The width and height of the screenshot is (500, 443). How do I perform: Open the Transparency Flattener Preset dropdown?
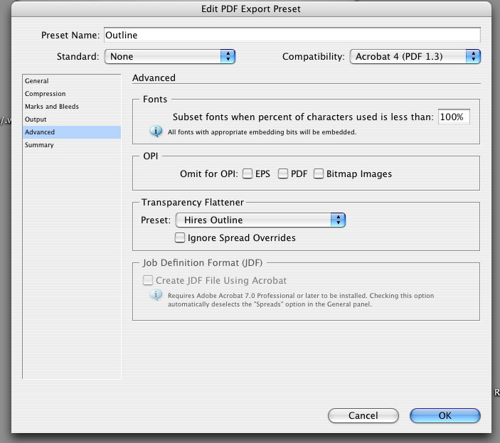tap(260, 220)
